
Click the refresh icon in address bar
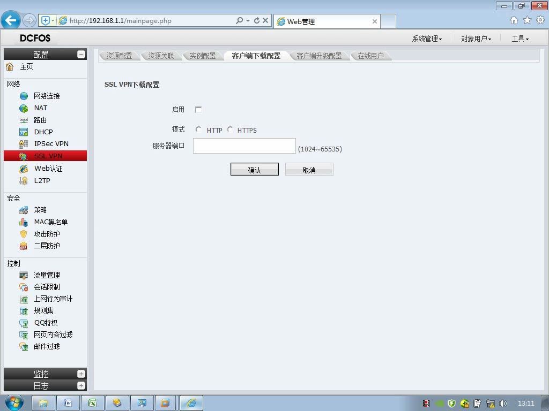pos(257,21)
